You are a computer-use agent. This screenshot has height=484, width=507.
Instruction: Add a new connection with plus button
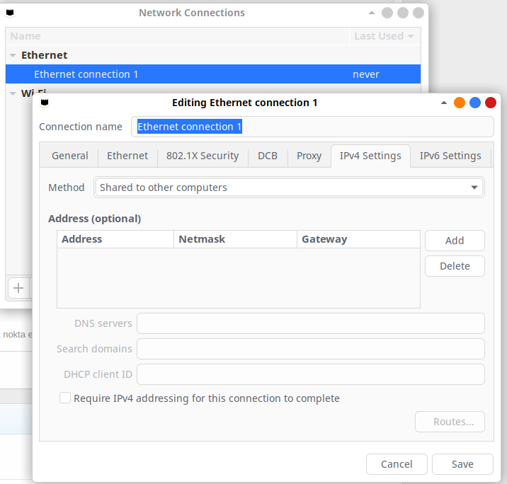18,288
